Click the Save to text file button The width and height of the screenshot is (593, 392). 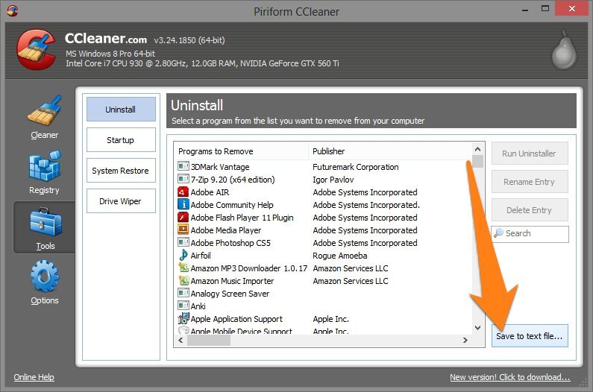click(x=530, y=337)
